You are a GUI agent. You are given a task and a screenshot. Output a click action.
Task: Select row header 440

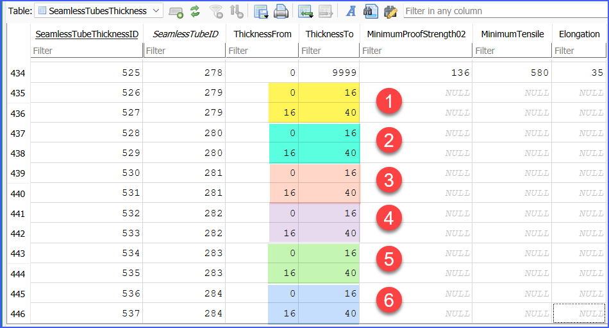18,193
